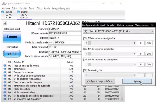Click the Características soportadas field

pos(65,56)
